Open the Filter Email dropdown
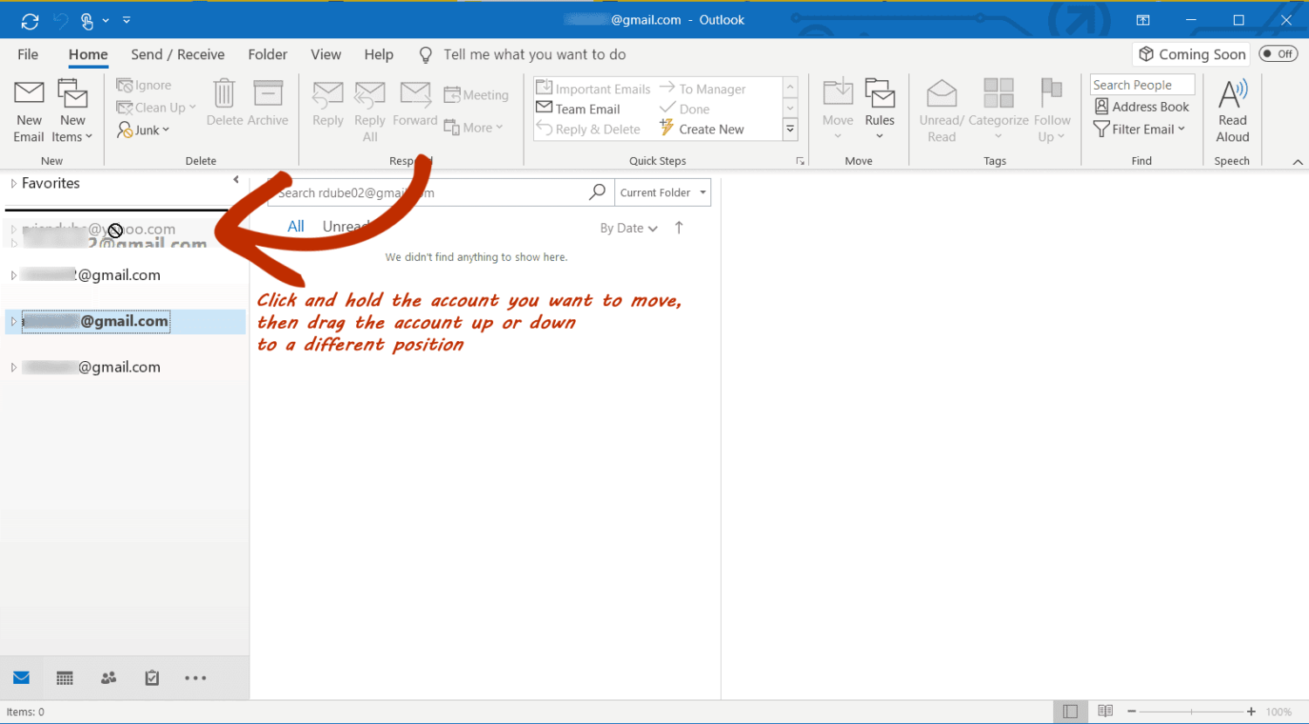Image resolution: width=1309 pixels, height=724 pixels. [1139, 129]
